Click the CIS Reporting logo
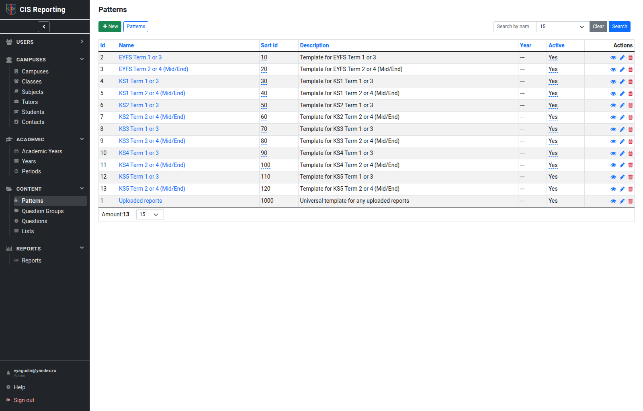This screenshot has width=643, height=411. 11,9
